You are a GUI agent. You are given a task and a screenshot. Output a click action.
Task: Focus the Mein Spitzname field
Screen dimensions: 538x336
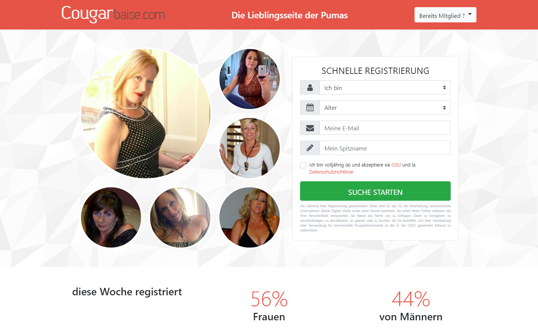pyautogui.click(x=385, y=148)
